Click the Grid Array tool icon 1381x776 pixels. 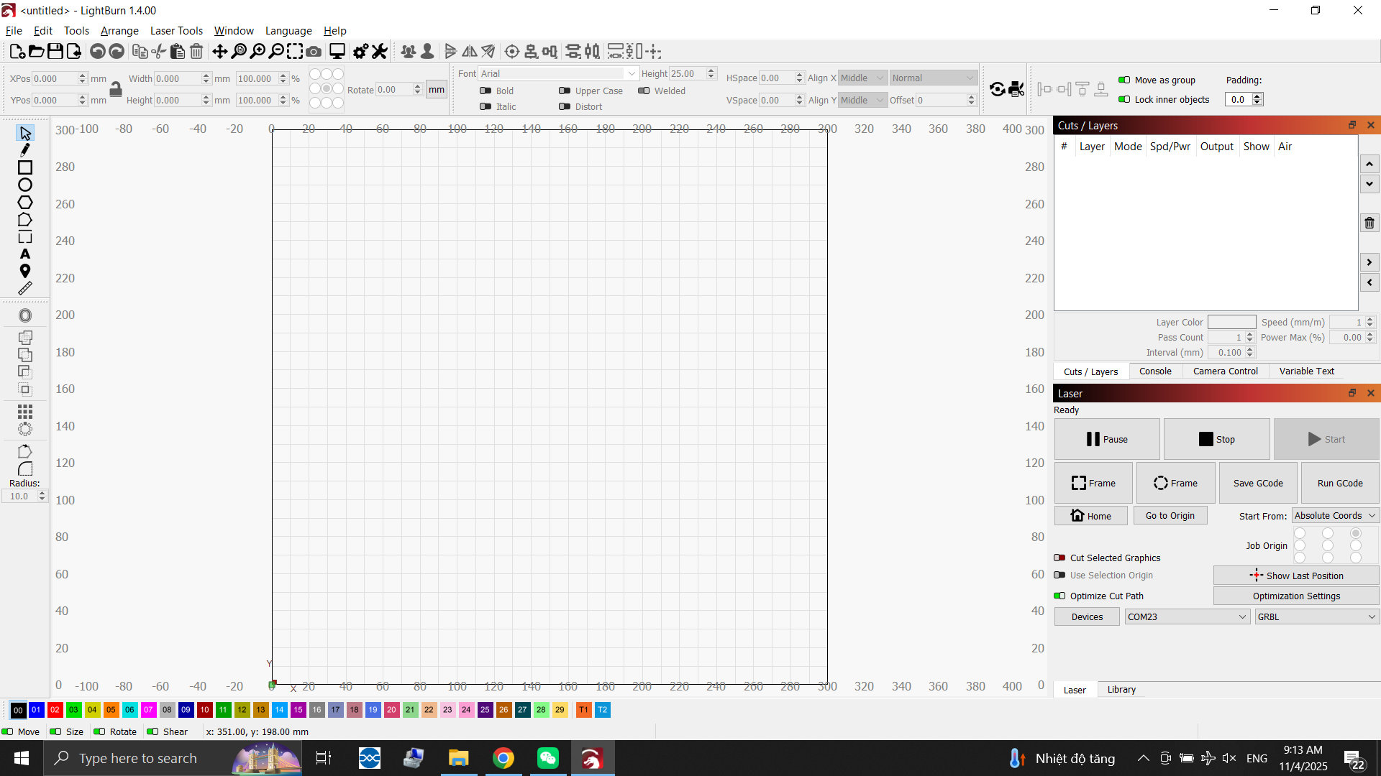click(x=25, y=412)
